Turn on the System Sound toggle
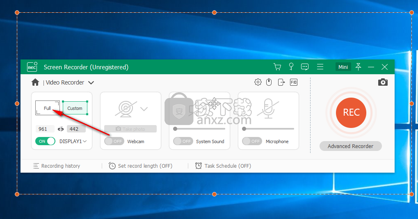Viewport: 418px width, 219px height. pos(183,141)
